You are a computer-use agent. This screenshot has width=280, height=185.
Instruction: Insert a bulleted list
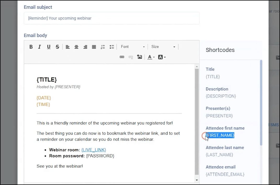pos(111,47)
